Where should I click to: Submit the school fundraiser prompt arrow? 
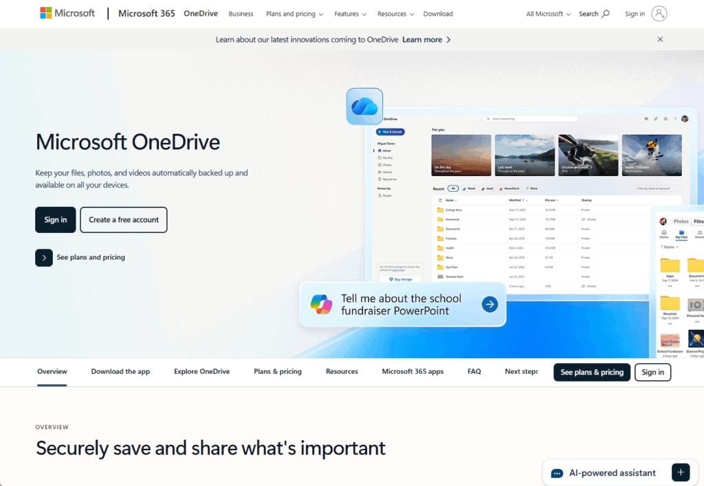[x=489, y=305]
